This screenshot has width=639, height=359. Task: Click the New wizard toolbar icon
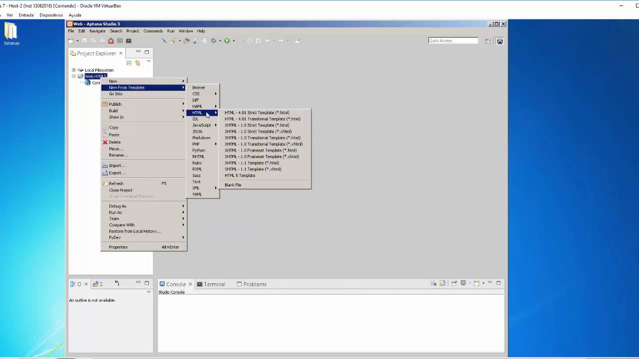point(71,41)
